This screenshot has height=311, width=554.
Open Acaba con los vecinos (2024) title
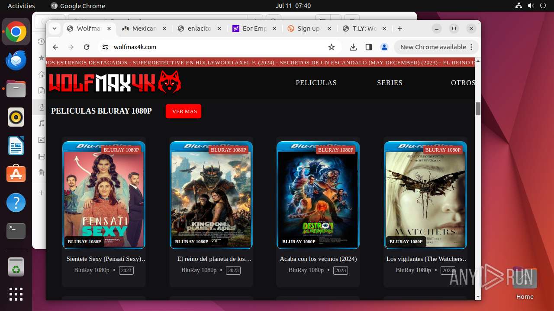coord(318,259)
